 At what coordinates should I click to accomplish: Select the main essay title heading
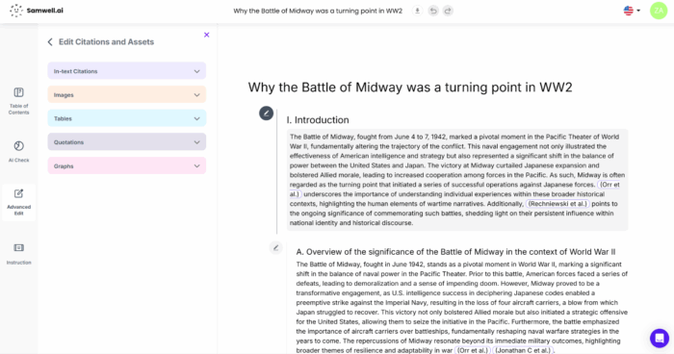pyautogui.click(x=410, y=88)
